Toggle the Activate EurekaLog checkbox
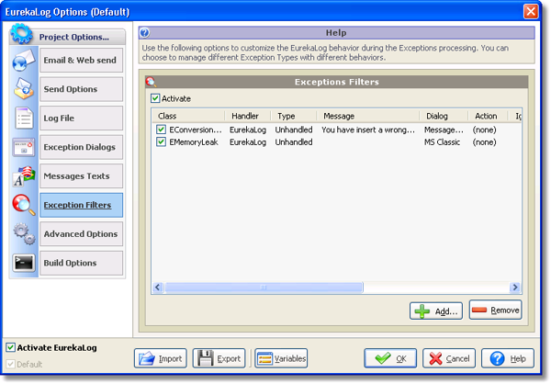Image resolution: width=551 pixels, height=384 pixels. [x=10, y=347]
